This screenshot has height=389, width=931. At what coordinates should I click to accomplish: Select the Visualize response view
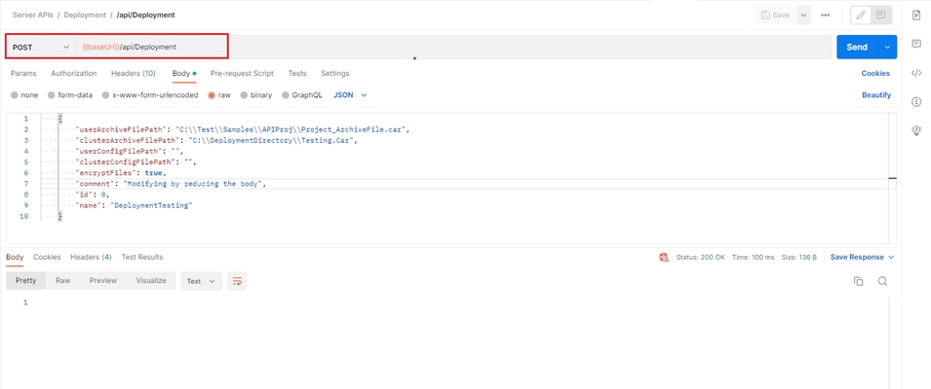[151, 281]
